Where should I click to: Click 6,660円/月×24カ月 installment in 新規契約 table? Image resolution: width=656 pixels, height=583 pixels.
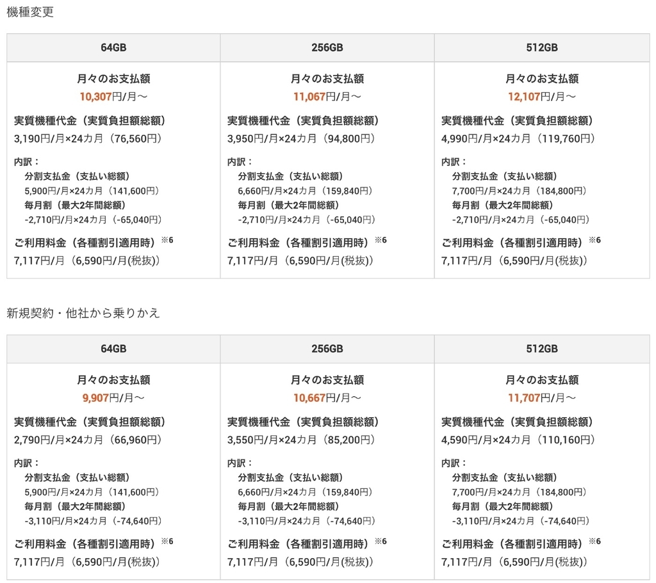click(306, 492)
